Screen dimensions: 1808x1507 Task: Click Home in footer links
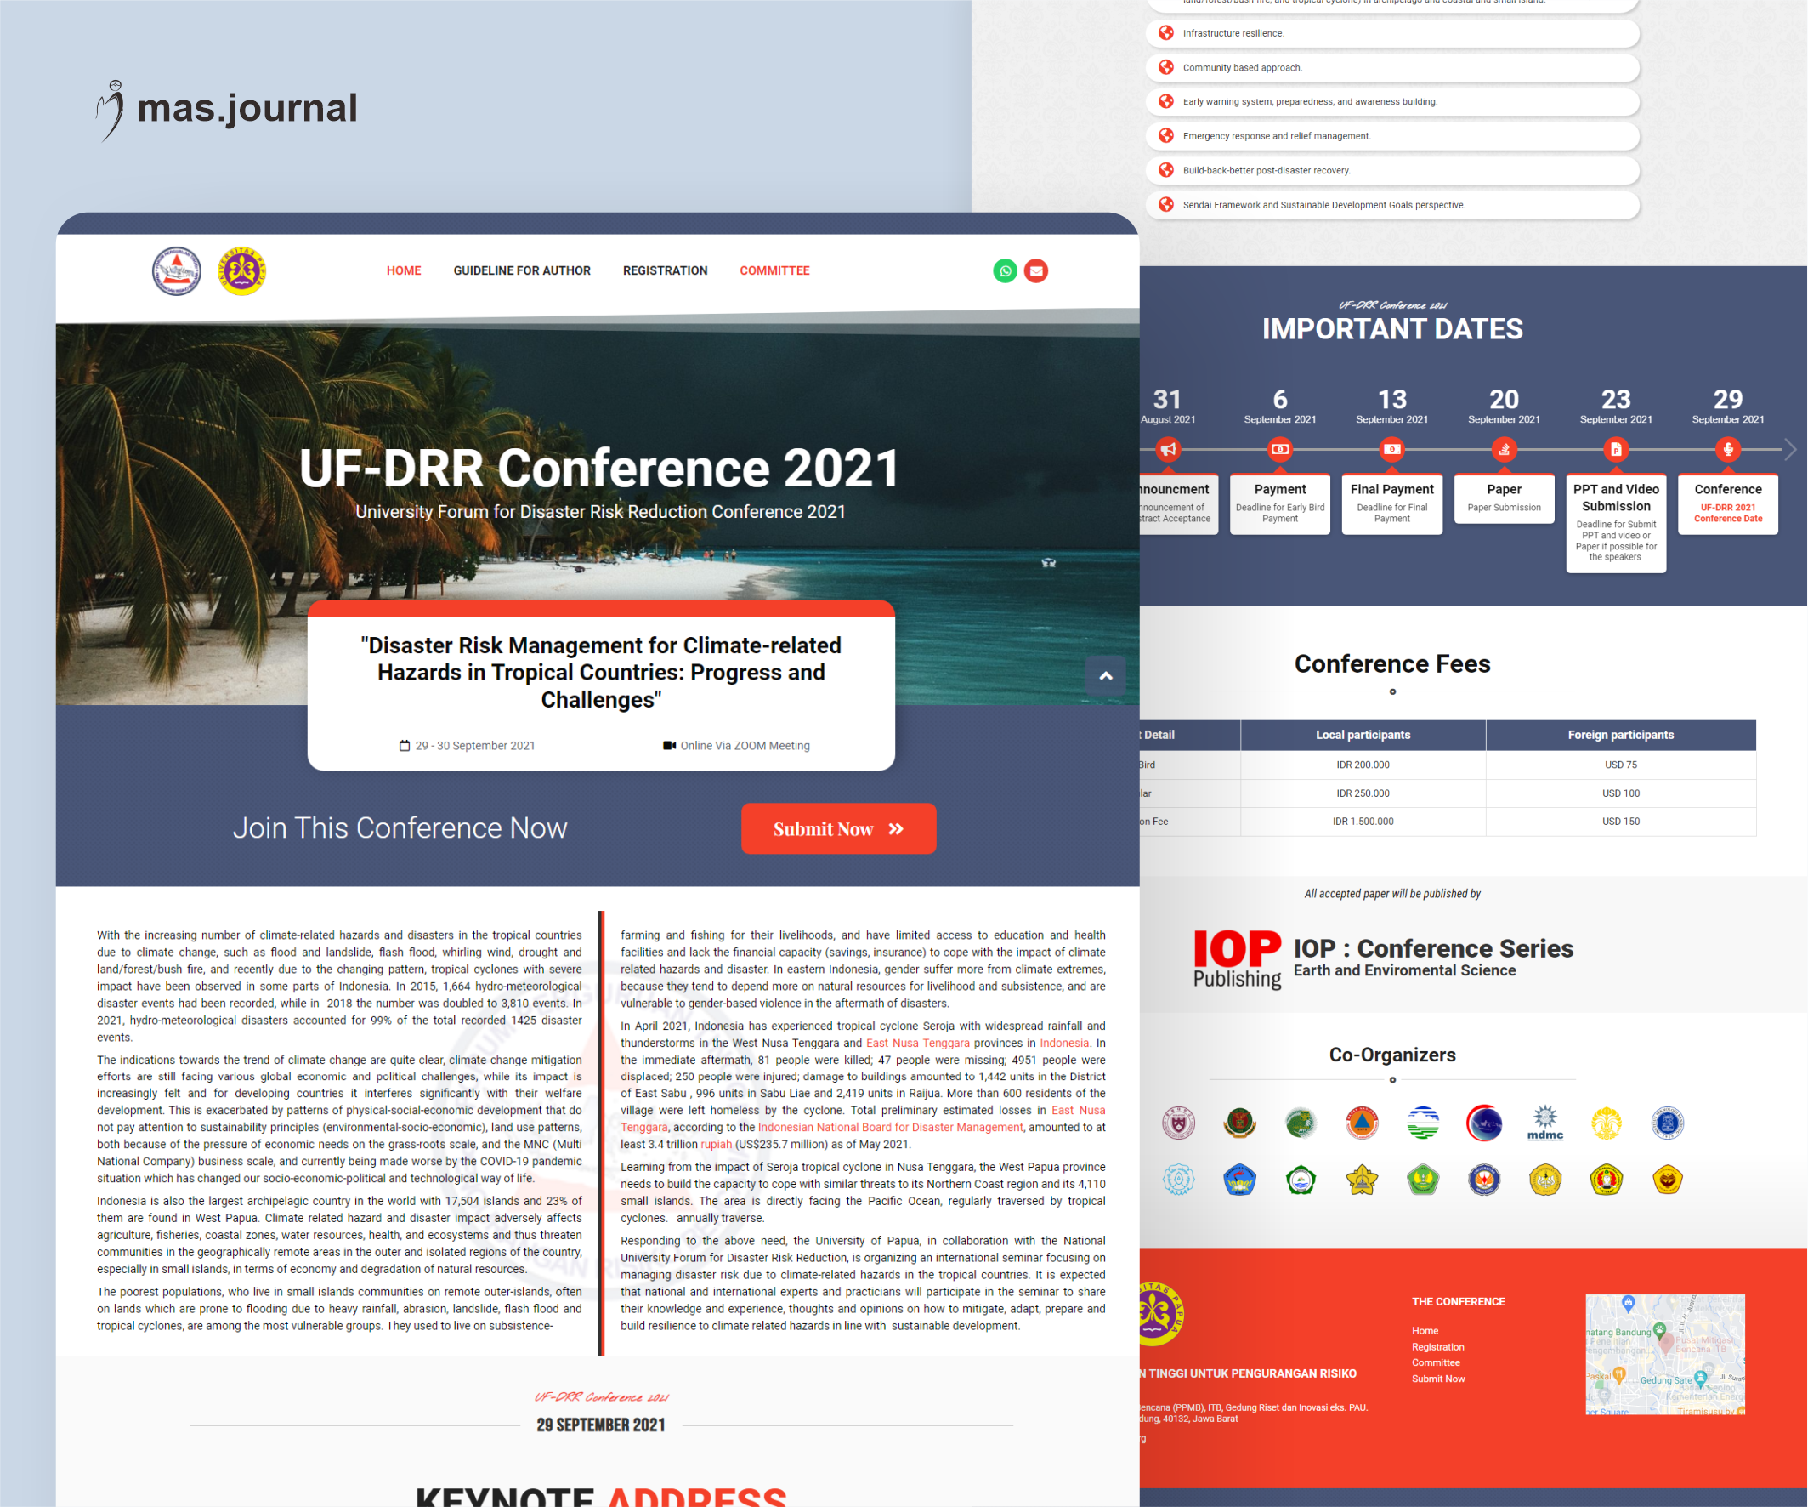tap(1425, 1330)
